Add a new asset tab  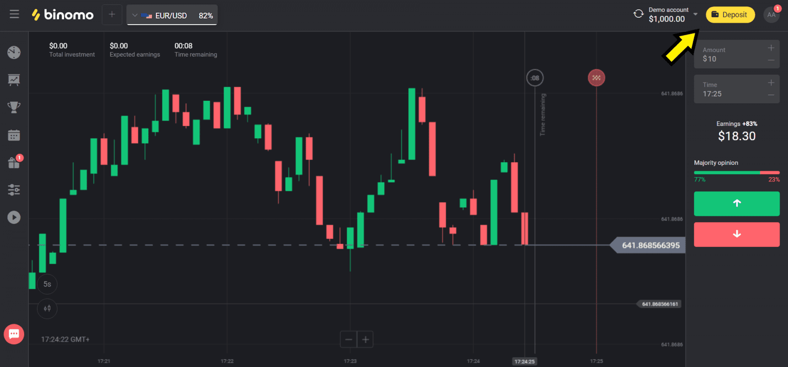tap(112, 15)
